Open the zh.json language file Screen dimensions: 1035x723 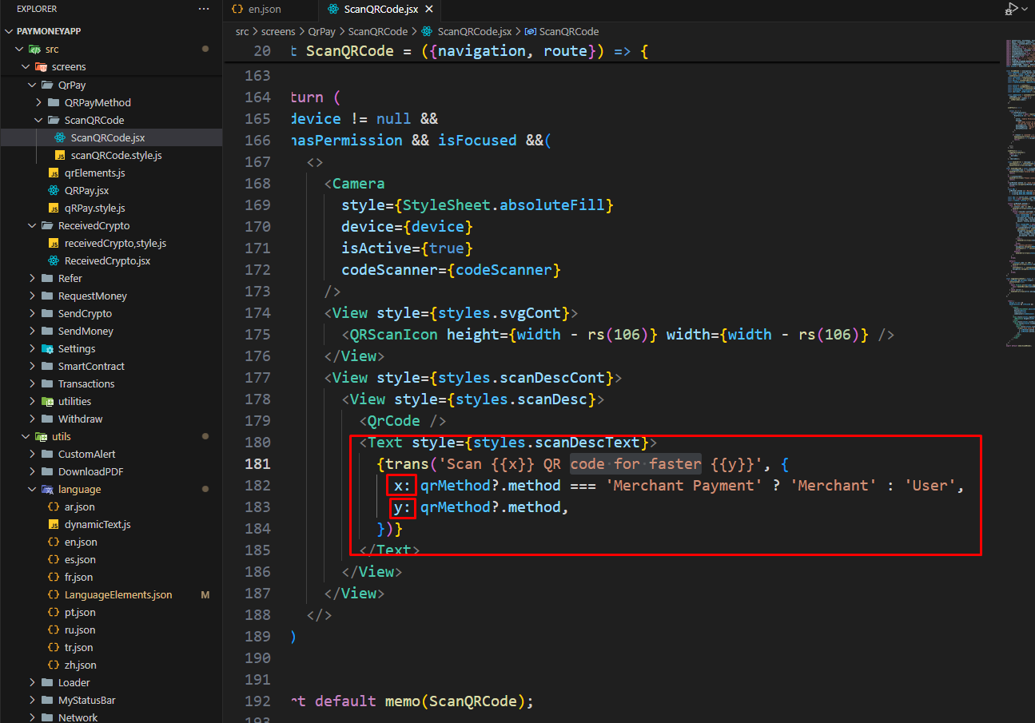pyautogui.click(x=80, y=665)
